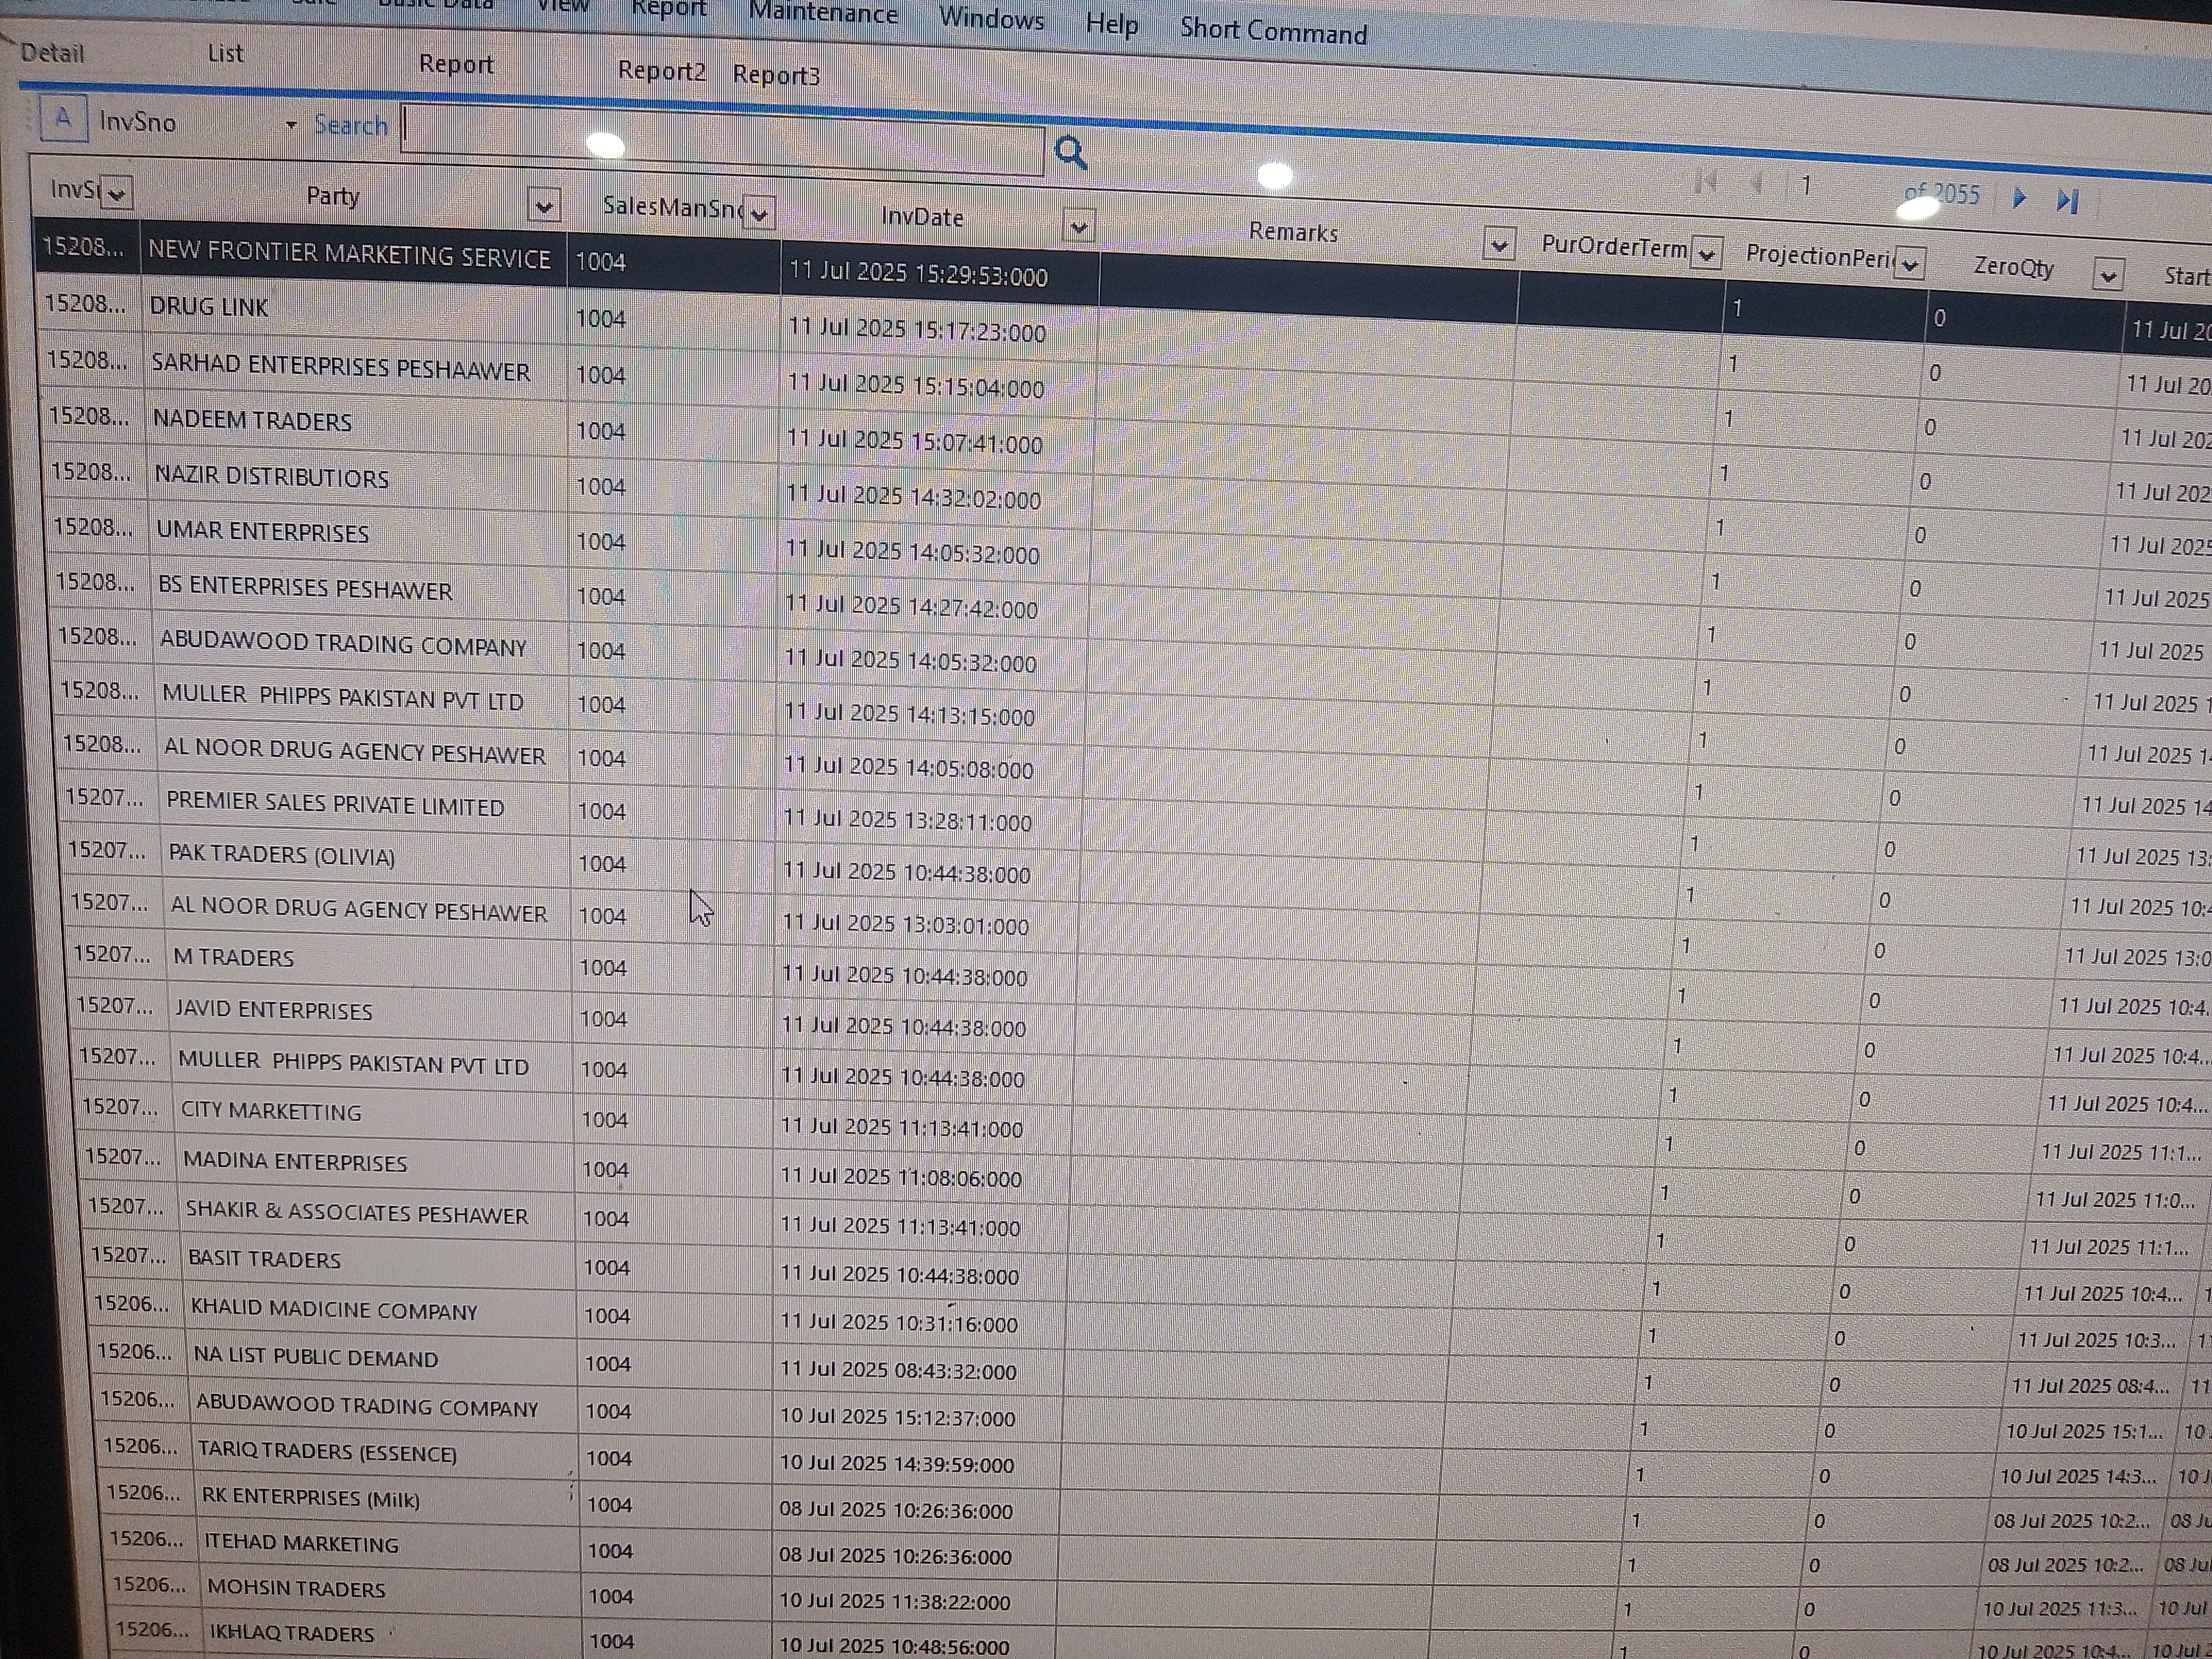2212x1659 pixels.
Task: Open InvDate column filter dropdown
Action: tap(1078, 227)
